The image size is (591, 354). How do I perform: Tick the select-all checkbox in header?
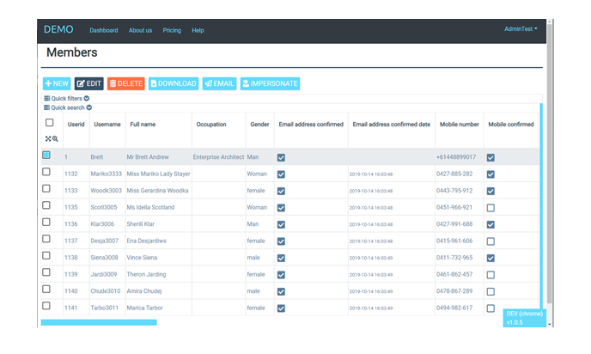point(49,123)
